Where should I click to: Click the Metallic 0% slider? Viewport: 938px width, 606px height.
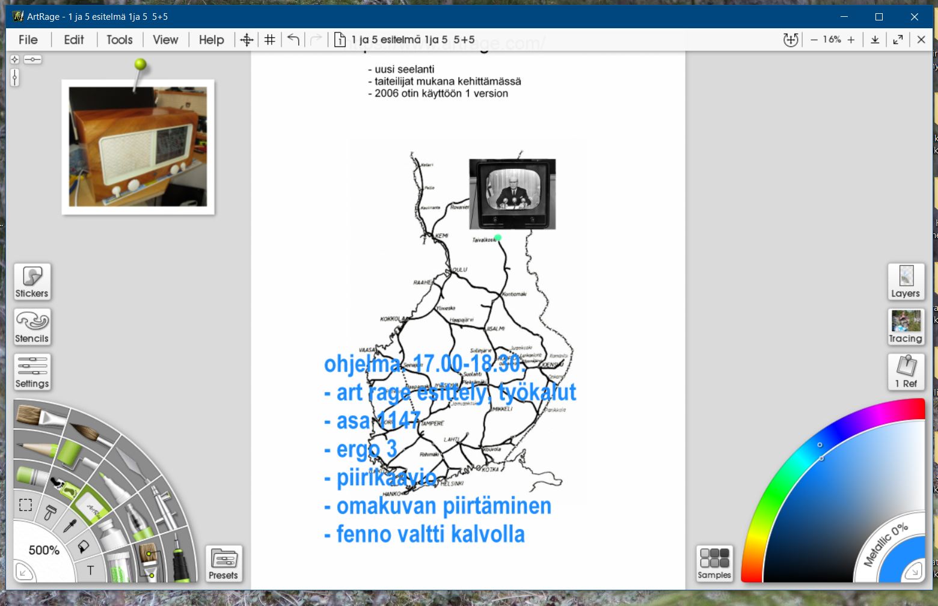pos(886,545)
